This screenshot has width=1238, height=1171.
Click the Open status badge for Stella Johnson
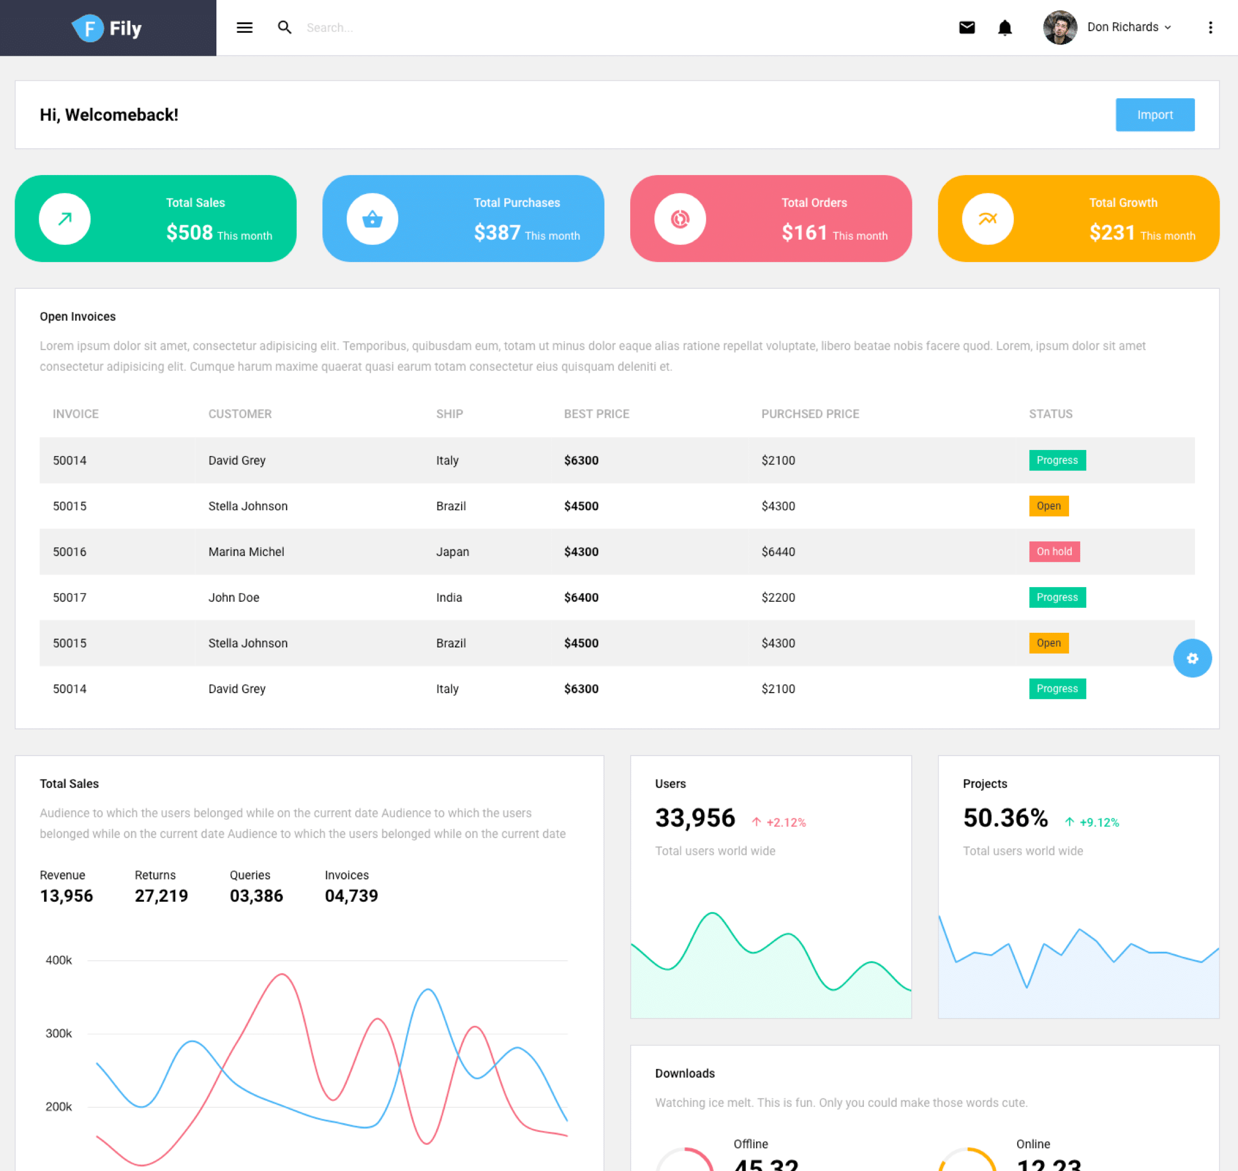click(1048, 506)
